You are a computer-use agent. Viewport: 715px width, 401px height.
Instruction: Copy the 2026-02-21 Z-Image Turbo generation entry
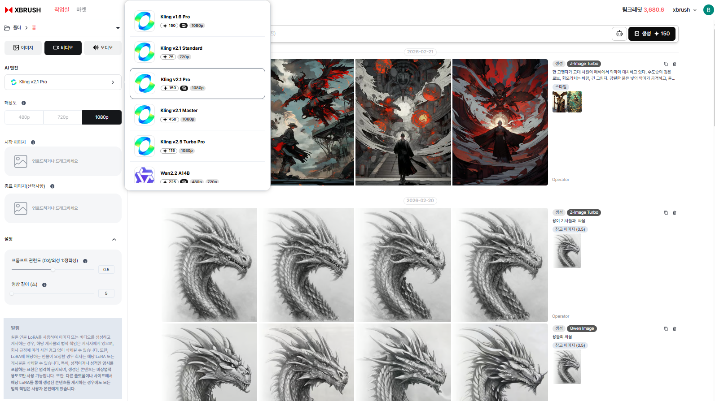[666, 64]
